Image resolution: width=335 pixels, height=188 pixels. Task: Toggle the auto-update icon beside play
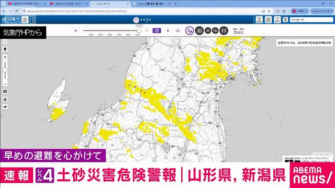click(x=177, y=31)
